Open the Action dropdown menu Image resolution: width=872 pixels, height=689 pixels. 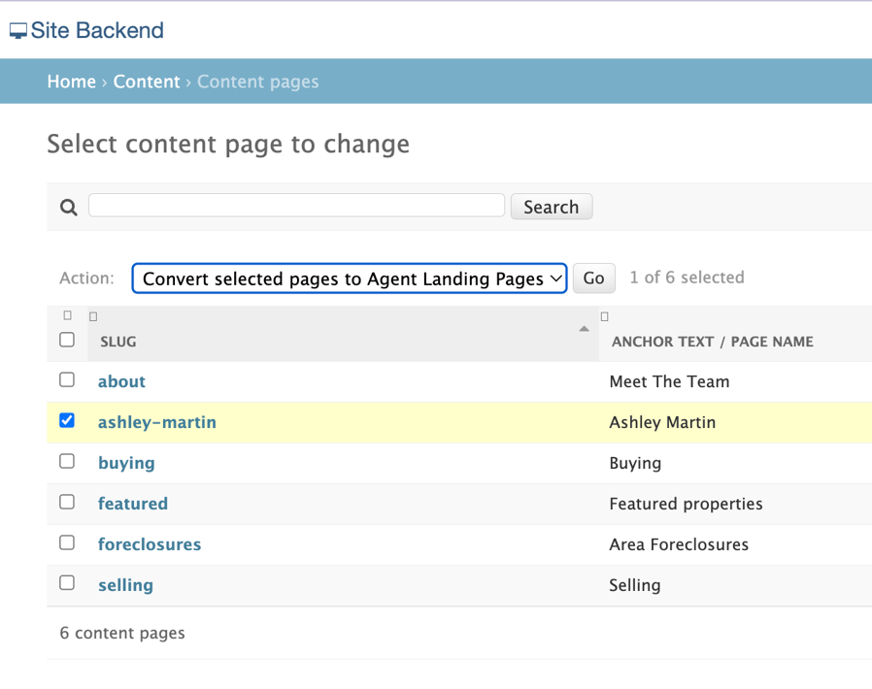tap(350, 279)
